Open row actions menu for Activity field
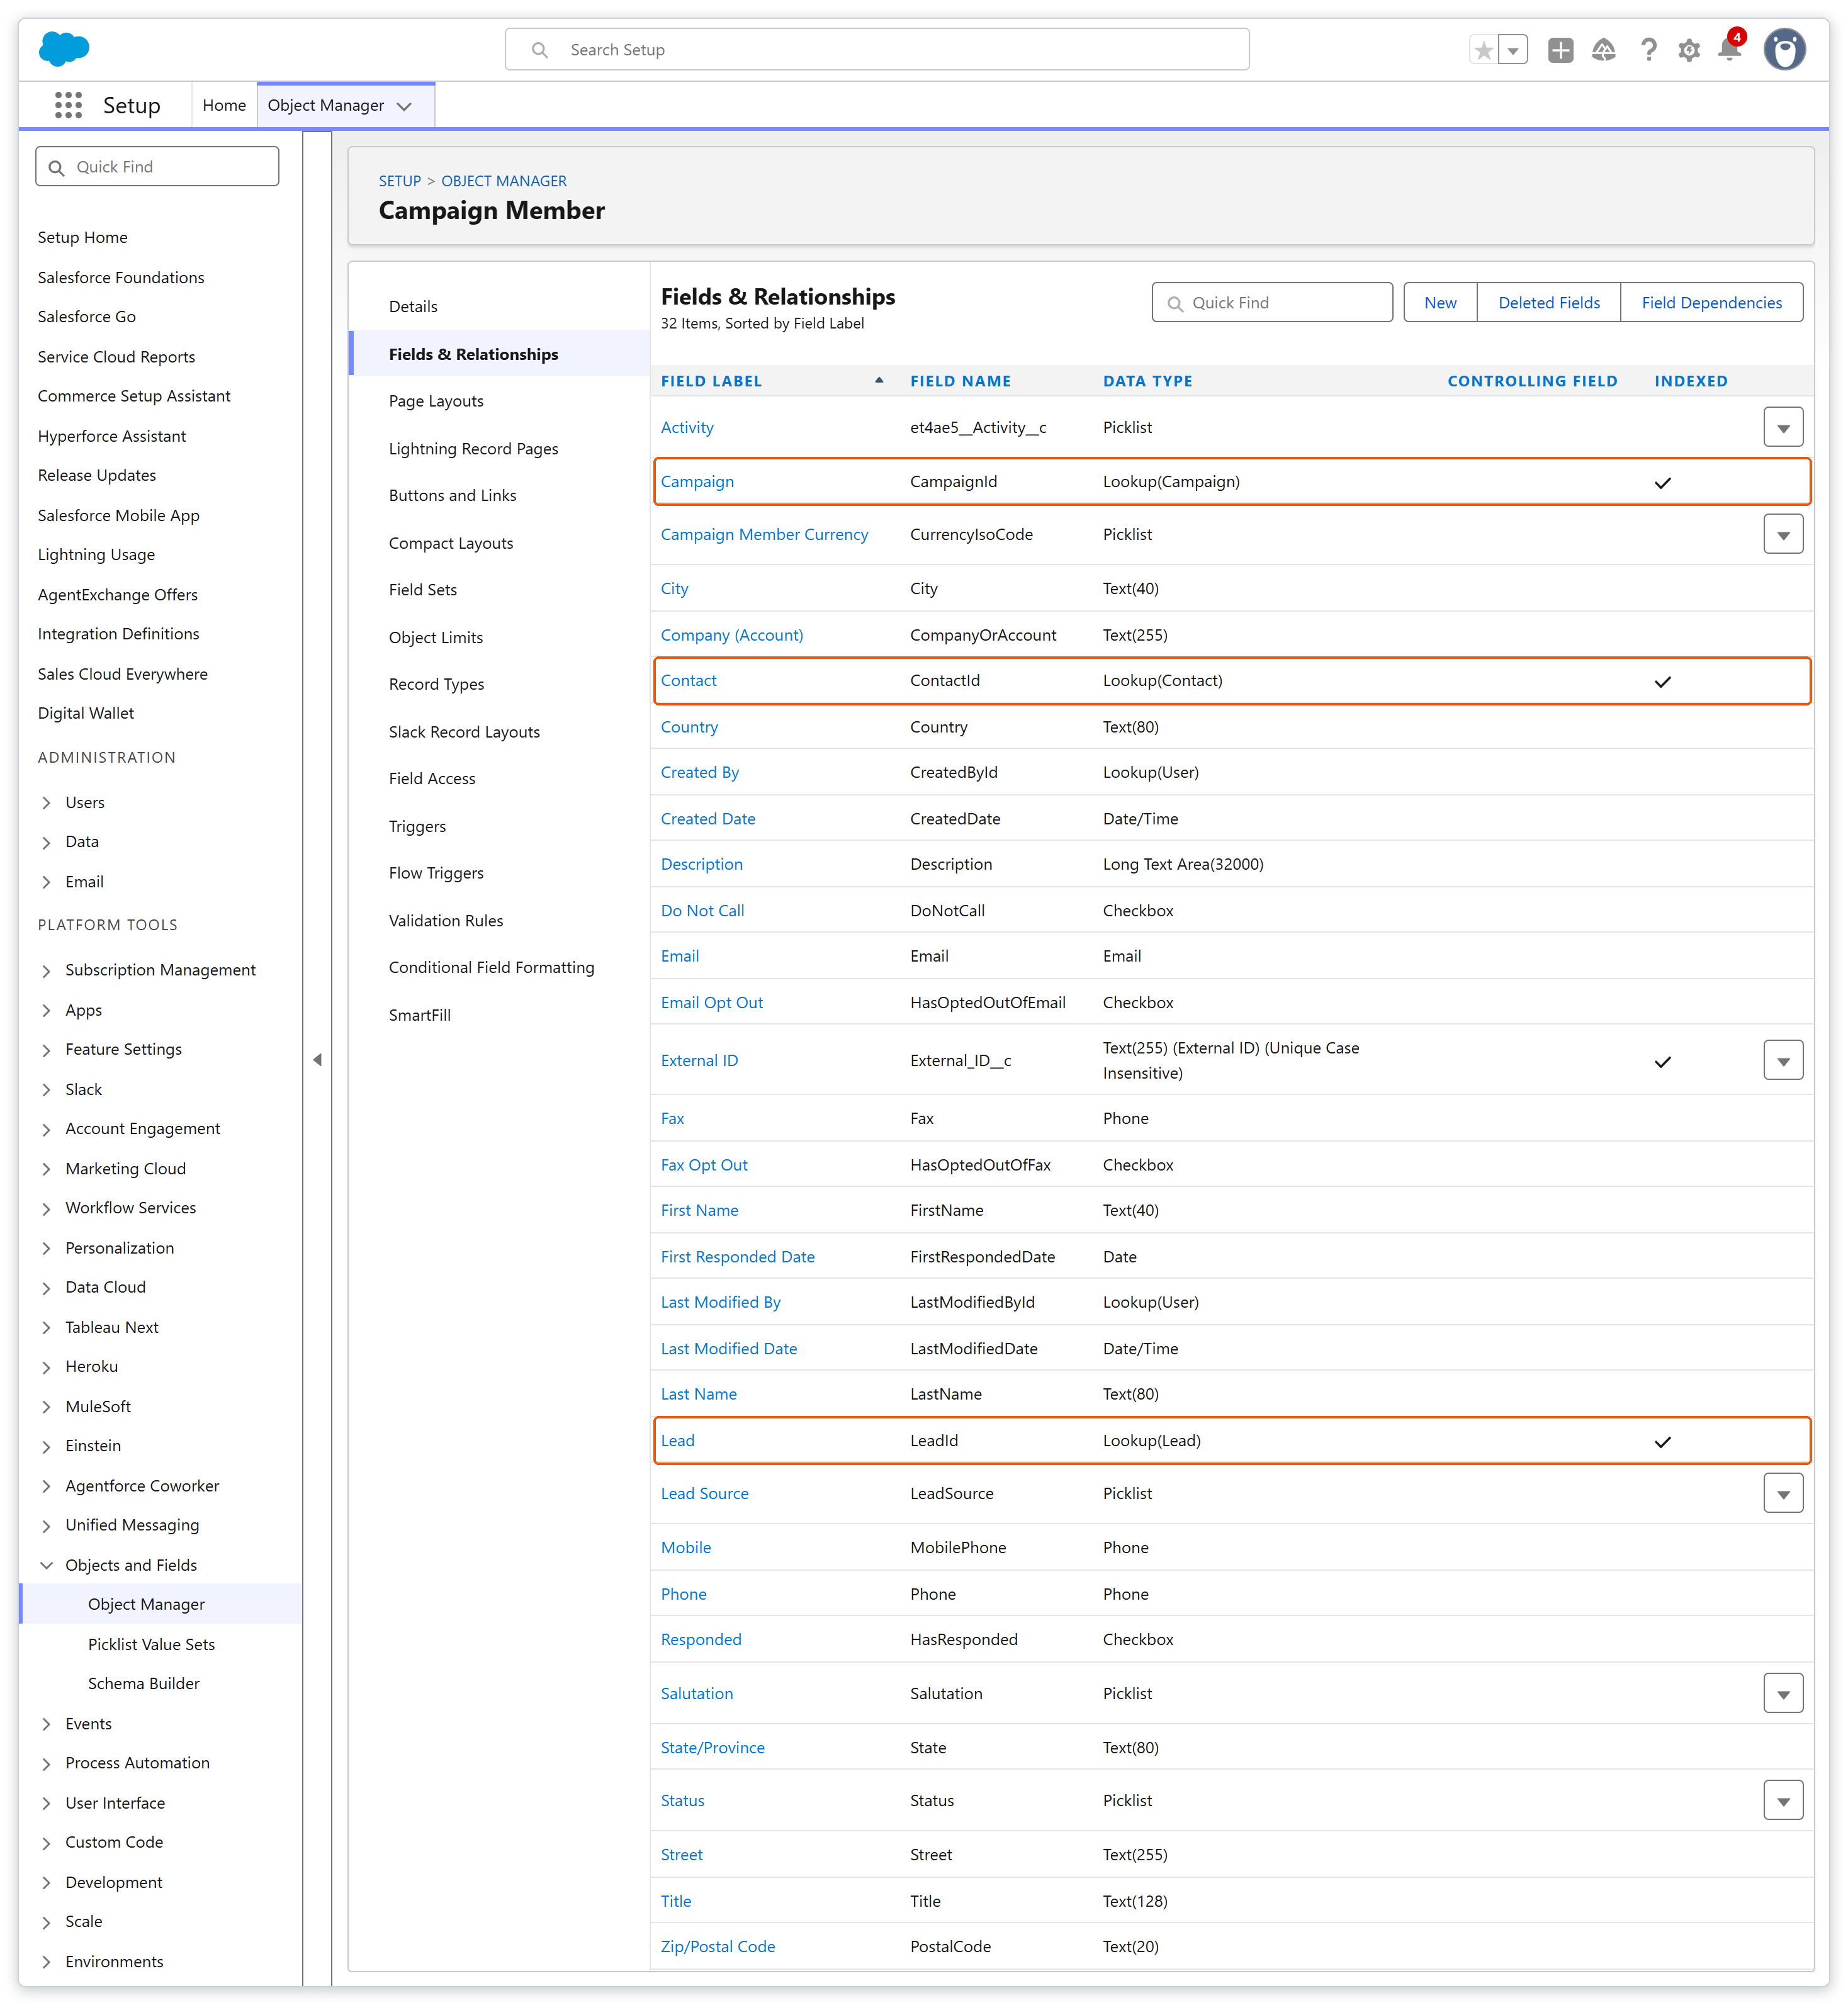 click(1783, 427)
